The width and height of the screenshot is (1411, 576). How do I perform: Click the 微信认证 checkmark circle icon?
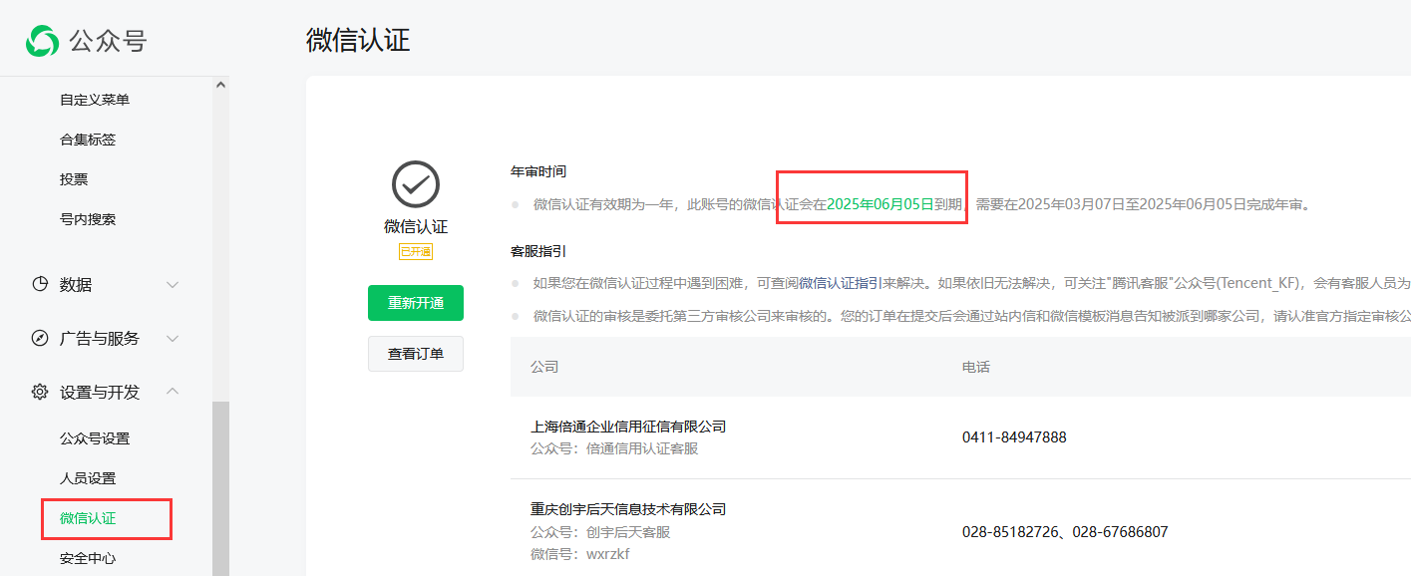pos(416,184)
